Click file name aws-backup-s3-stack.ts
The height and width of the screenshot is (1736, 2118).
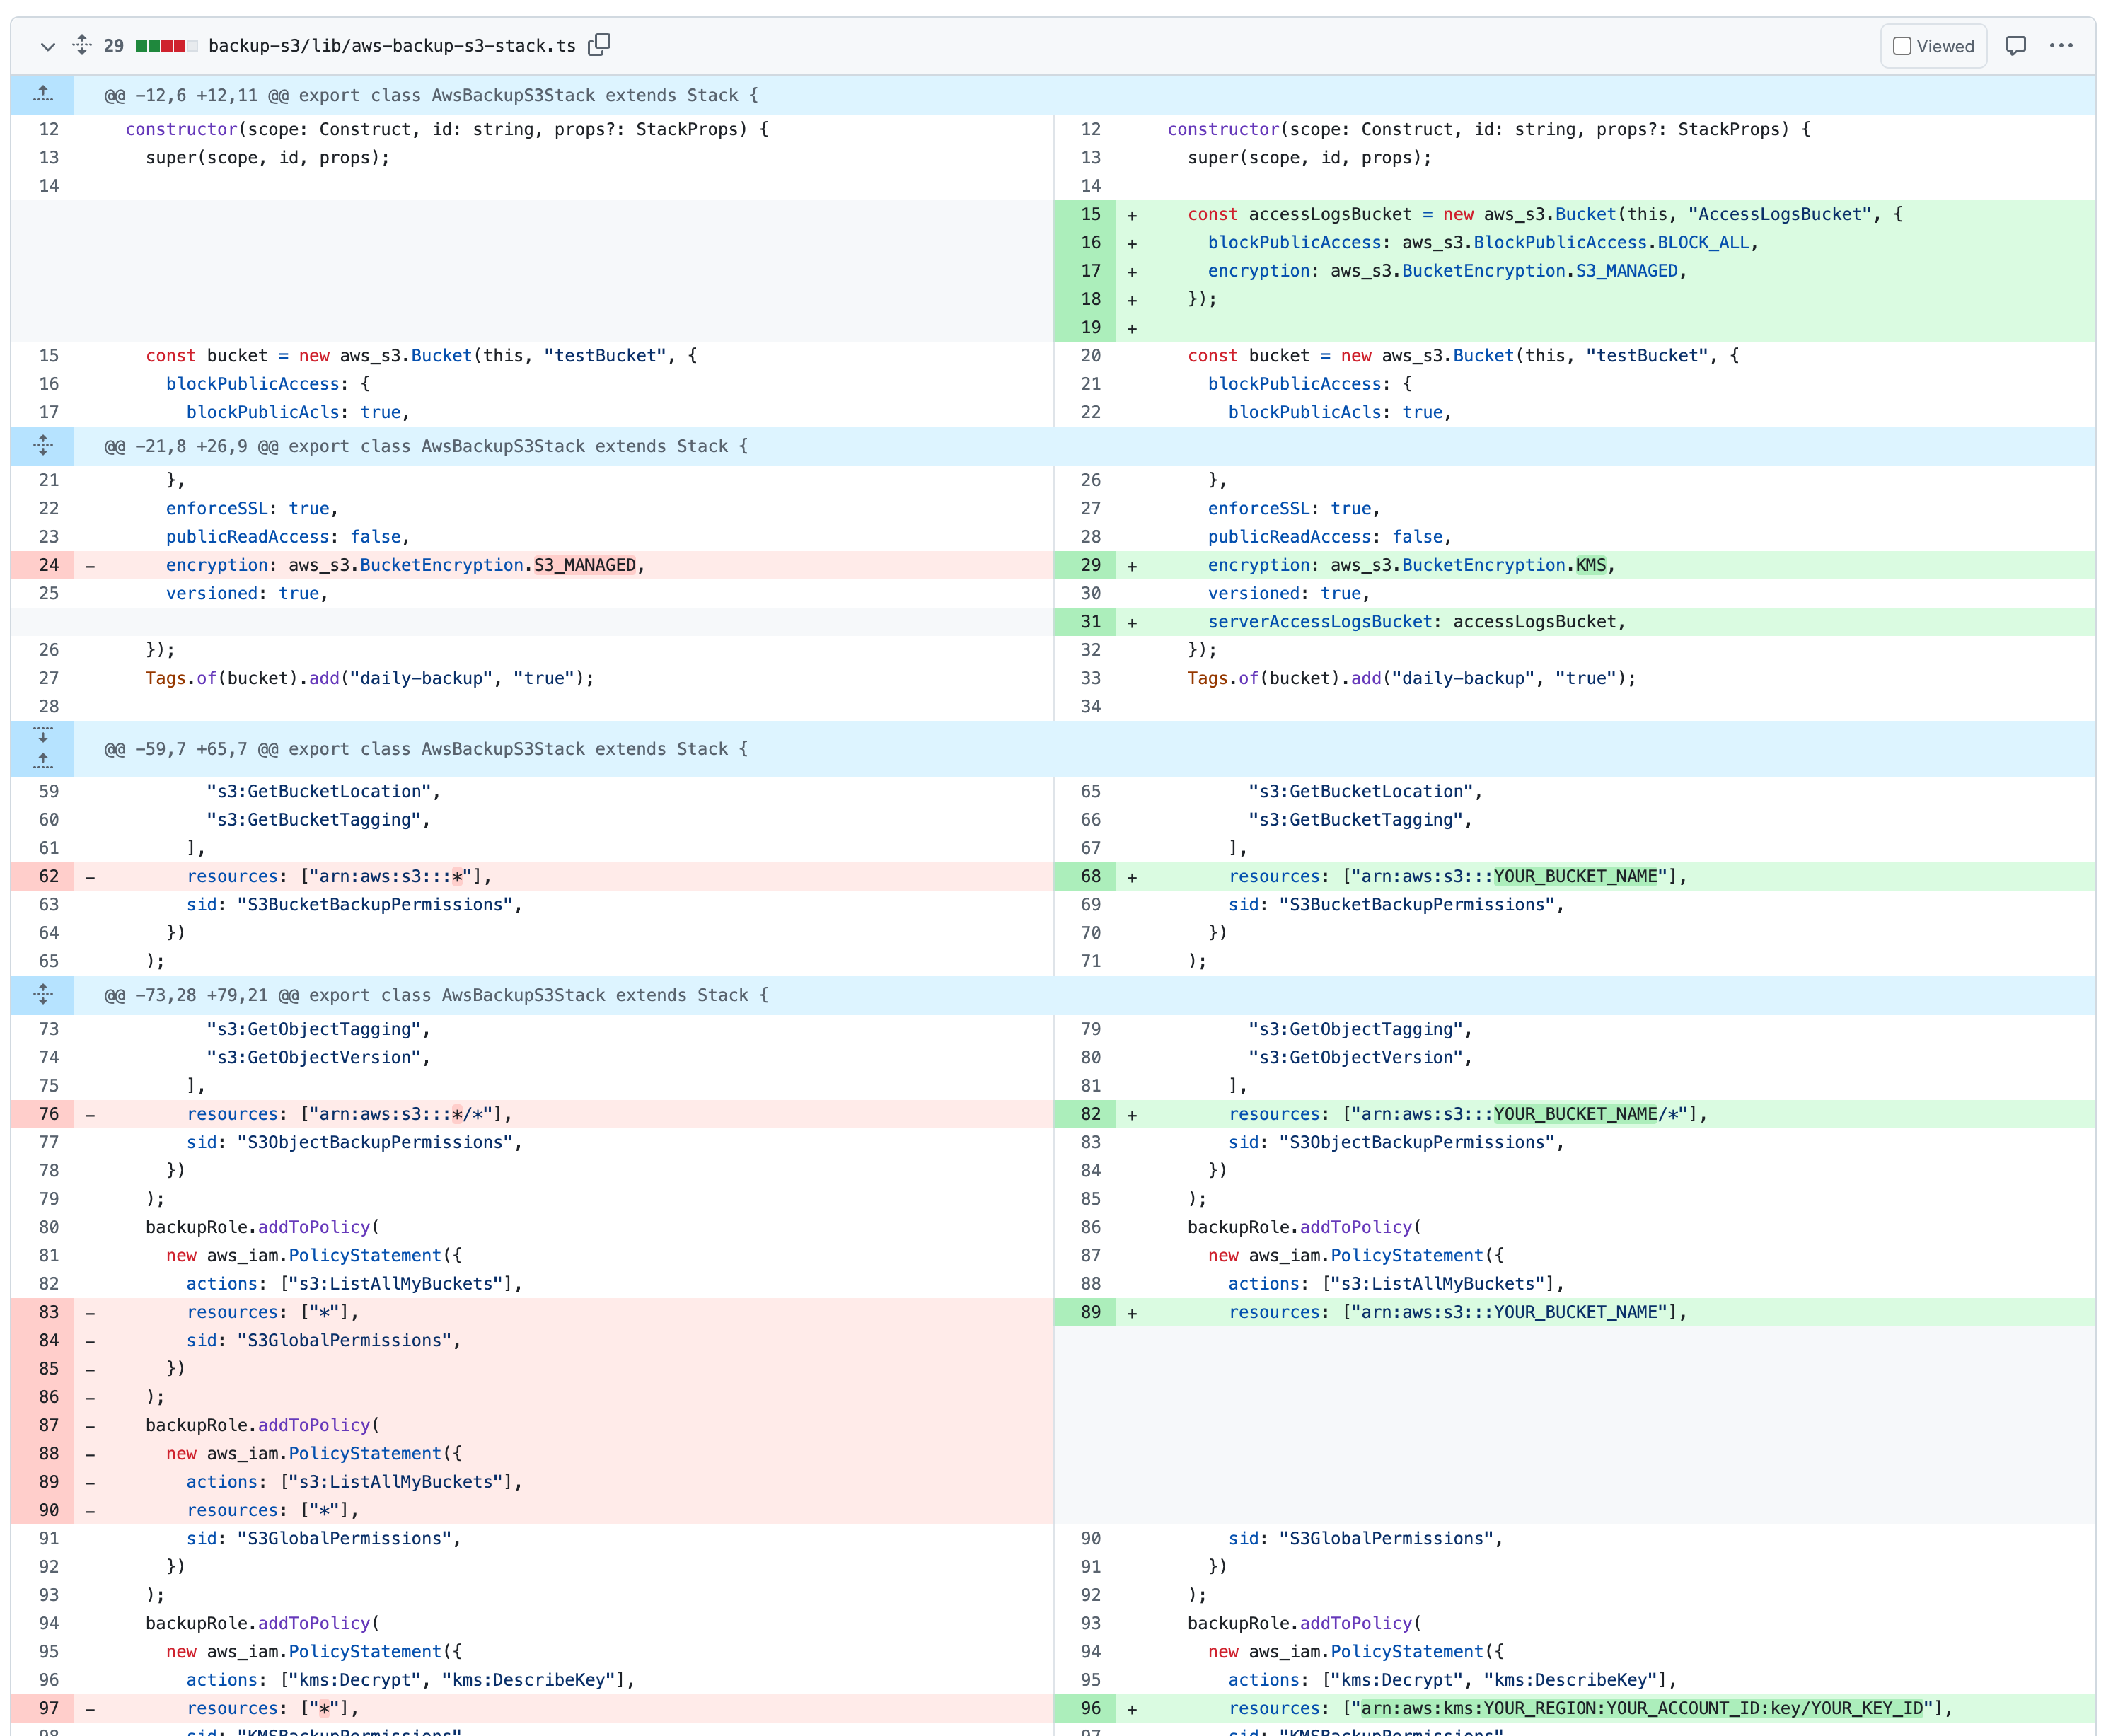(x=392, y=46)
